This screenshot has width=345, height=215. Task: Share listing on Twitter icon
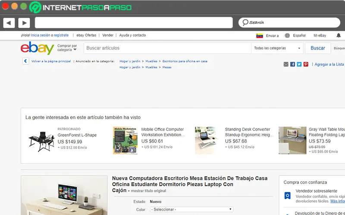pos(299,64)
